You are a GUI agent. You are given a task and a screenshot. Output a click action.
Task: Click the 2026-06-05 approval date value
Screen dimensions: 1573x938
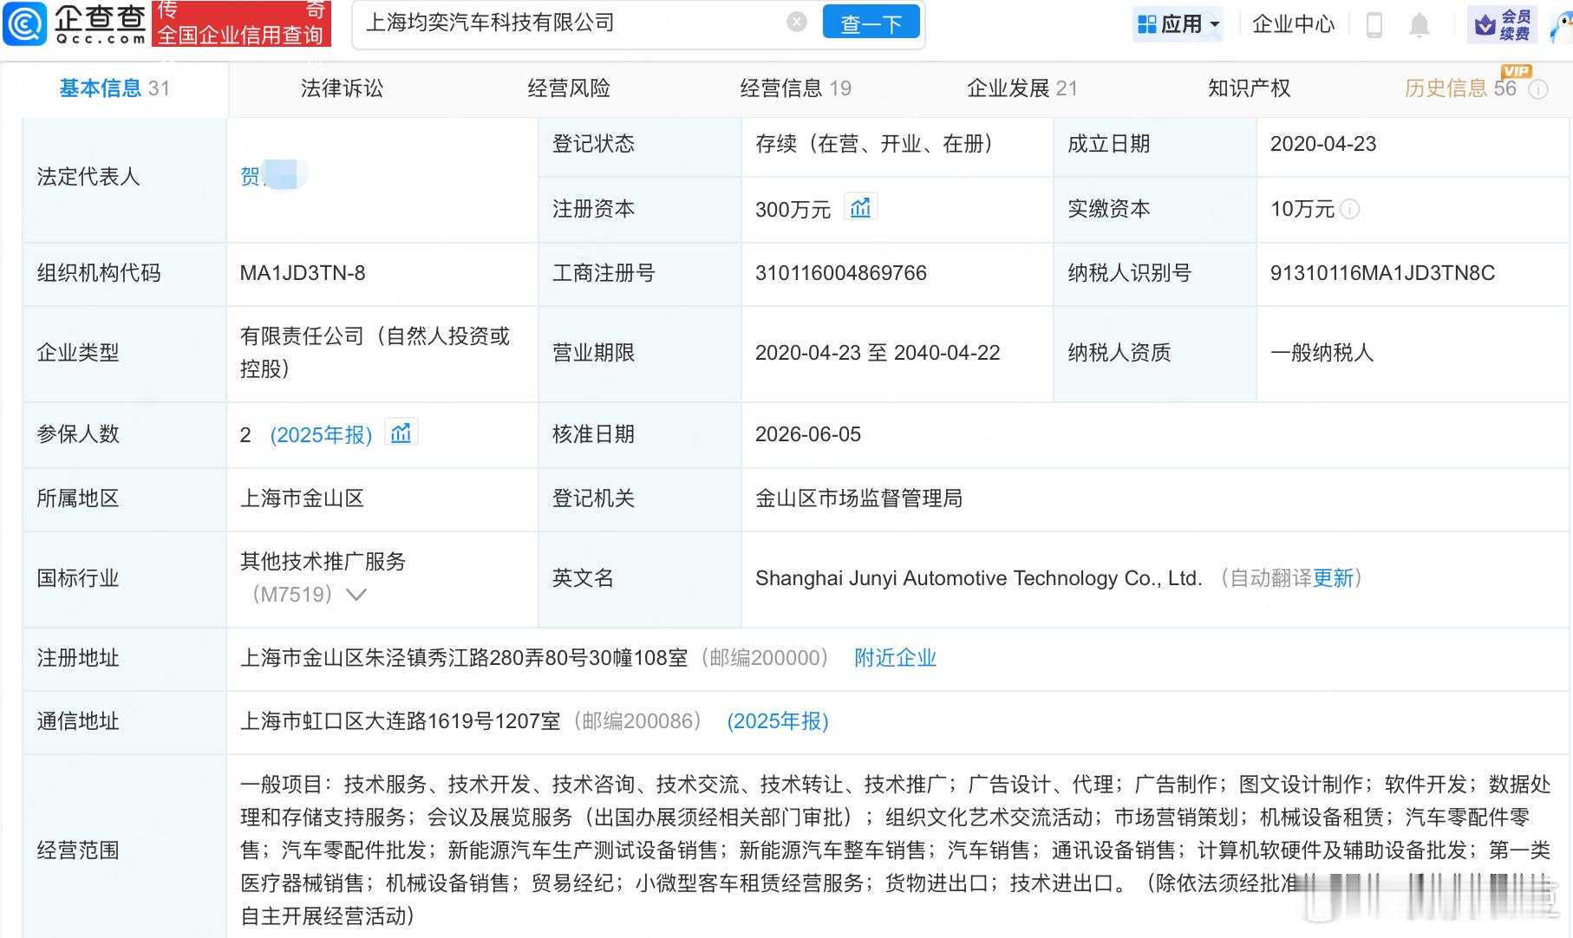[x=808, y=434]
